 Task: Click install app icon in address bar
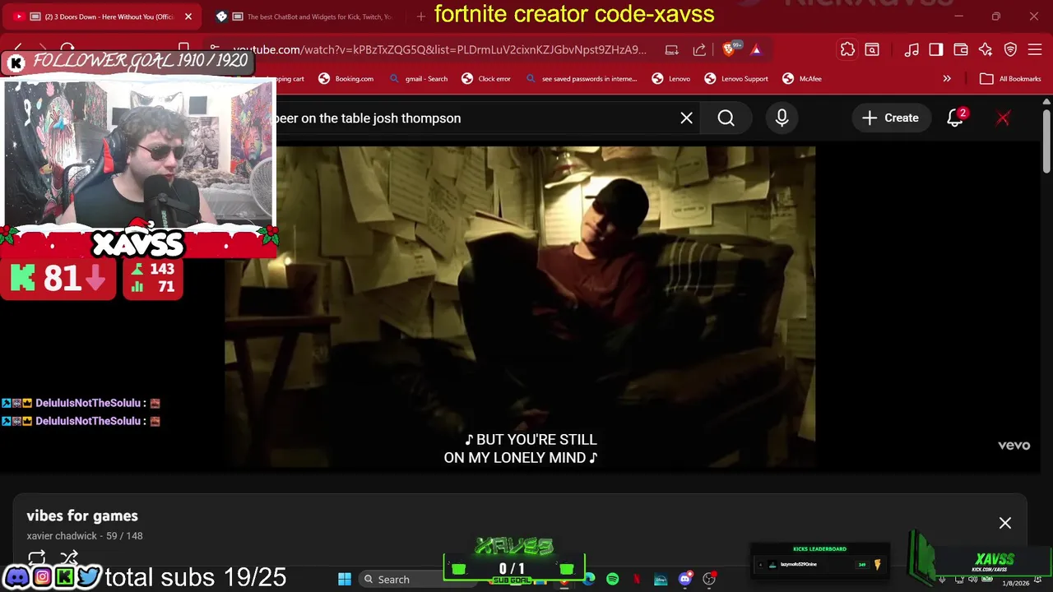(x=672, y=50)
